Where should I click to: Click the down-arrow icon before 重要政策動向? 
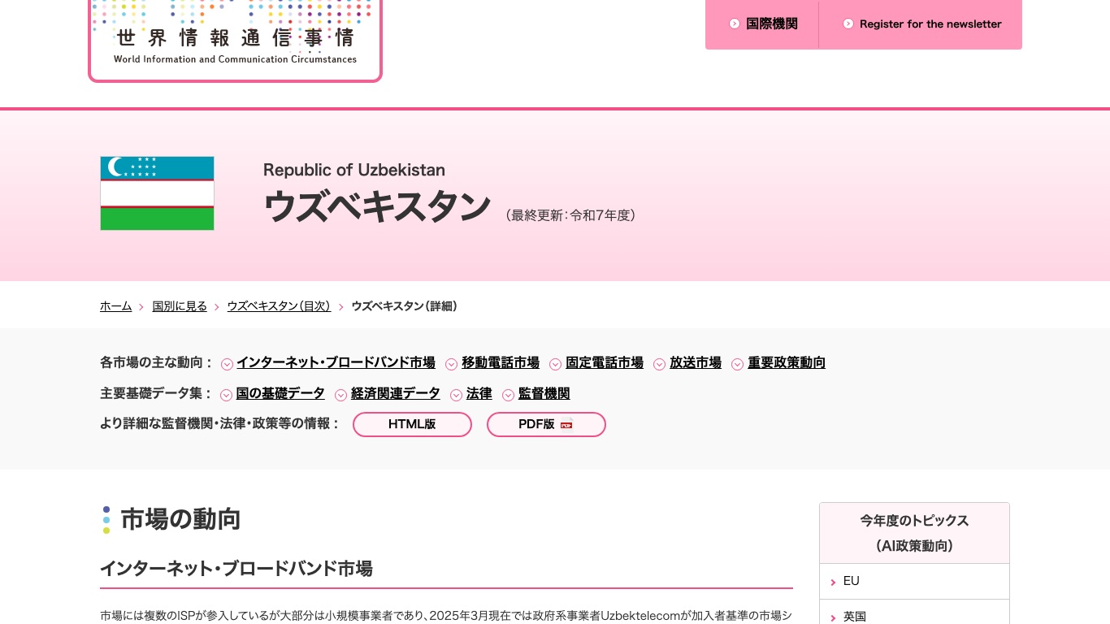(x=738, y=364)
